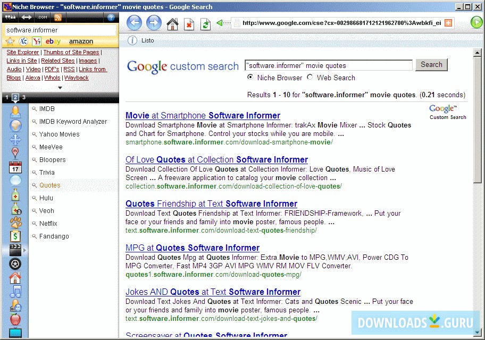485x340 pixels.
Task: Select the calendar 17 category icon
Action: pos(15,167)
